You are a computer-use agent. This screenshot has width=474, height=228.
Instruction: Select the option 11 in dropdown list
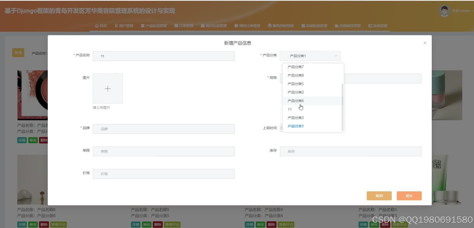313,109
